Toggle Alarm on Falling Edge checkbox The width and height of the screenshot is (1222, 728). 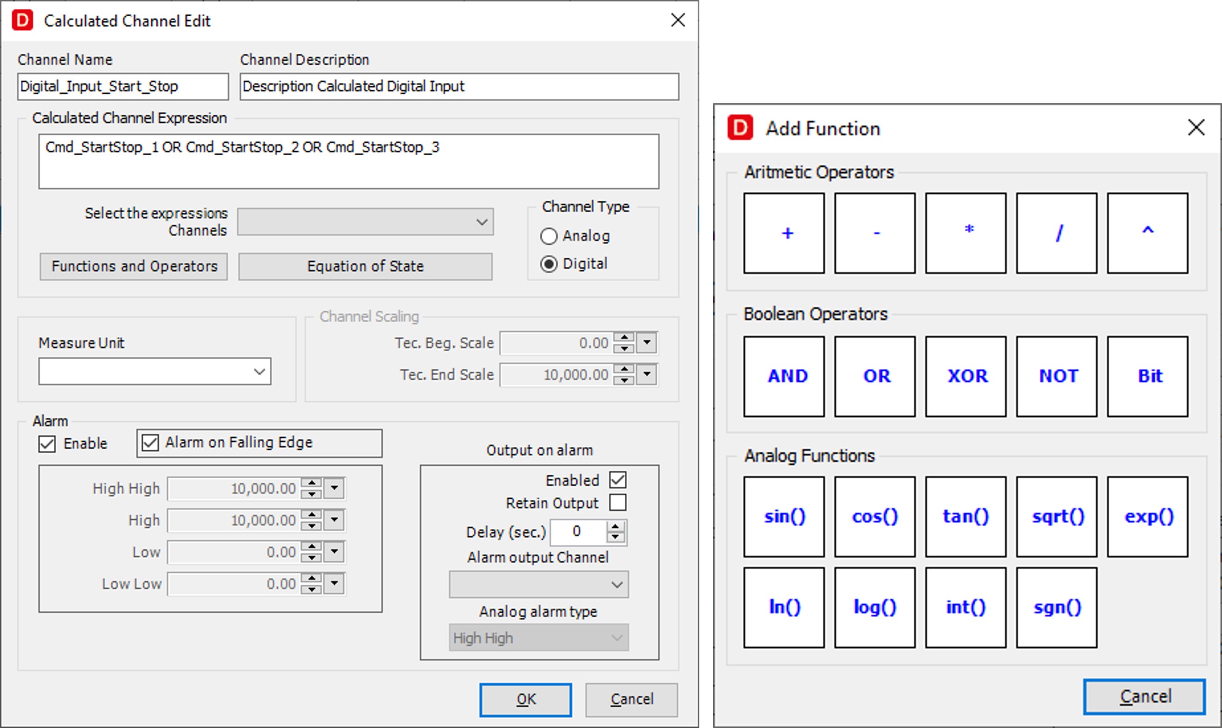pos(150,443)
